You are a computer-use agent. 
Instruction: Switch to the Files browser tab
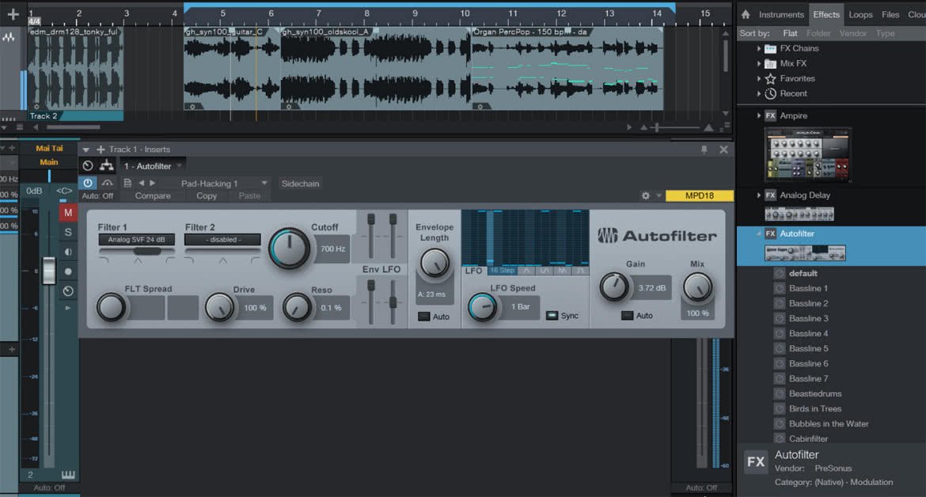890,15
